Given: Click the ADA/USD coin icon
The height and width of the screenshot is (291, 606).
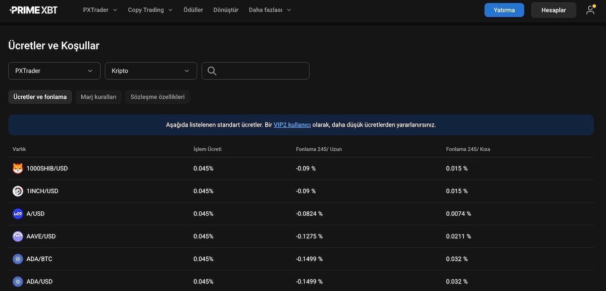Looking at the screenshot, I should pyautogui.click(x=18, y=282).
